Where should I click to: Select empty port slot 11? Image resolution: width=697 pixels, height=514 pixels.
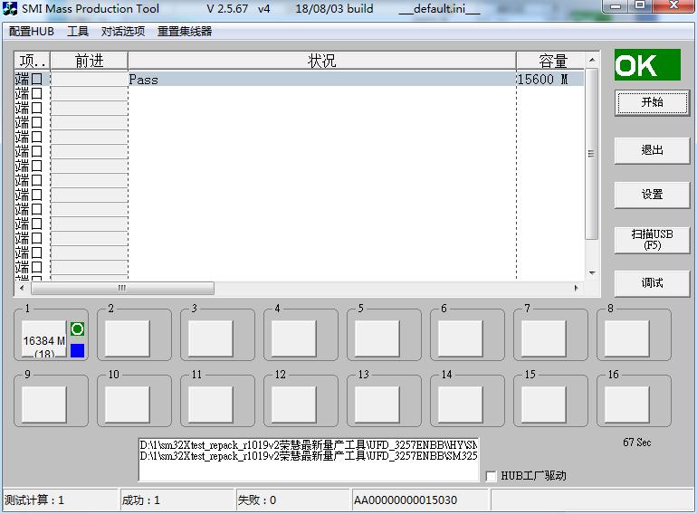(x=210, y=405)
